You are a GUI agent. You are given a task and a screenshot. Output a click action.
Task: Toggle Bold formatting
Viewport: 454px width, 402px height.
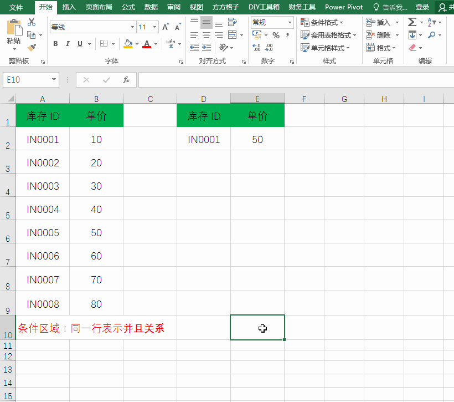click(55, 44)
